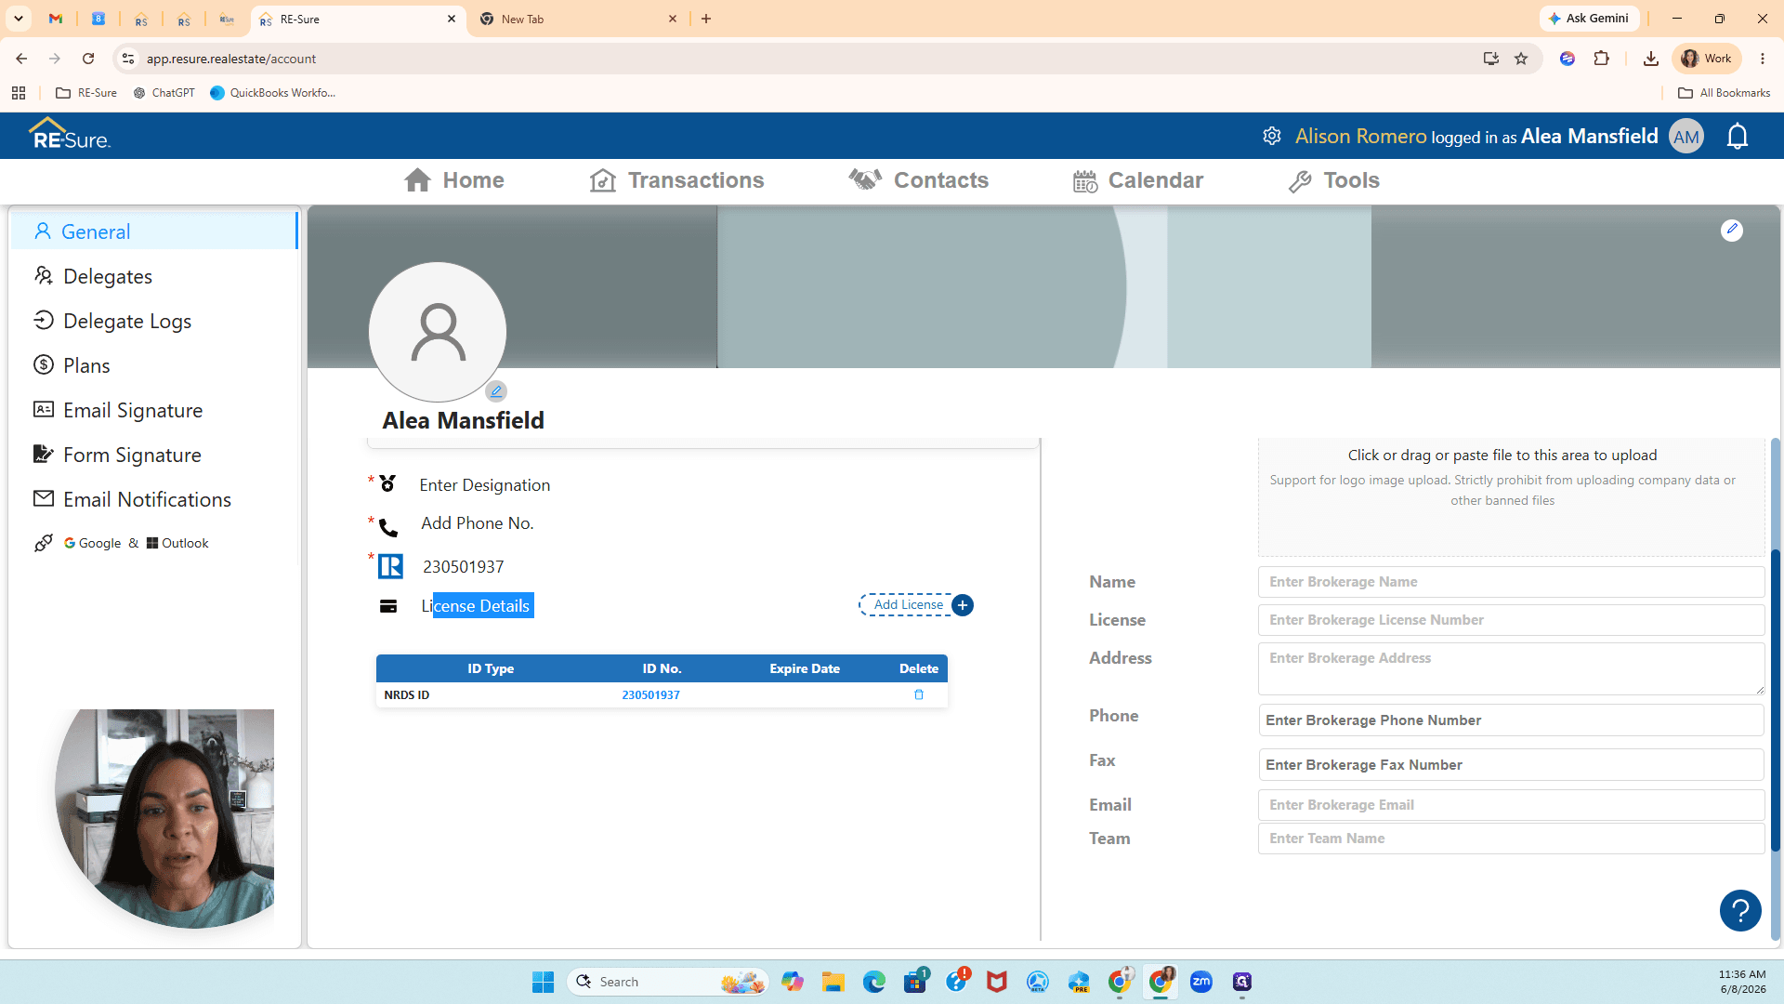Open the settings gear next to Alison Romero
Image resolution: width=1784 pixels, height=1004 pixels.
point(1272,136)
